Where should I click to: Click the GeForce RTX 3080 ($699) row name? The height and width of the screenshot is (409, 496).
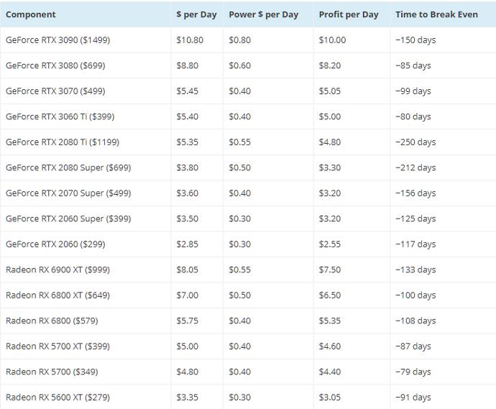pyautogui.click(x=56, y=65)
